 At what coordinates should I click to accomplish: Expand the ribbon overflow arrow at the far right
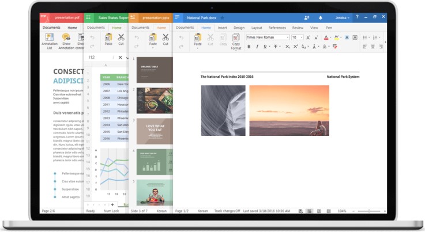pos(385,42)
